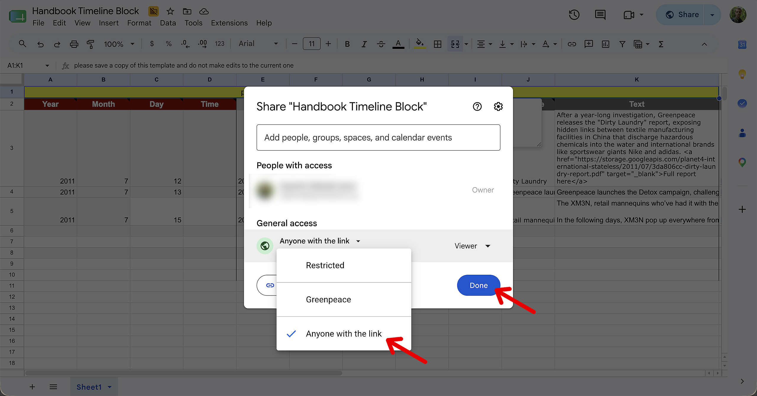This screenshot has width=757, height=396.
Task: Click the Done button
Action: coord(478,285)
